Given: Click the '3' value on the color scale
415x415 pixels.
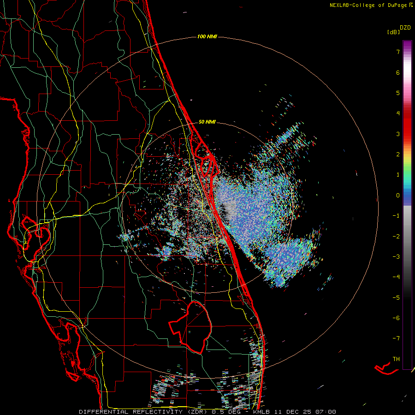Looking at the screenshot, I should [398, 134].
